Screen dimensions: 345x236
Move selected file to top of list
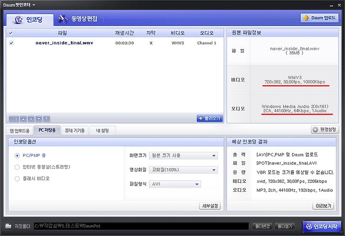coord(23,119)
